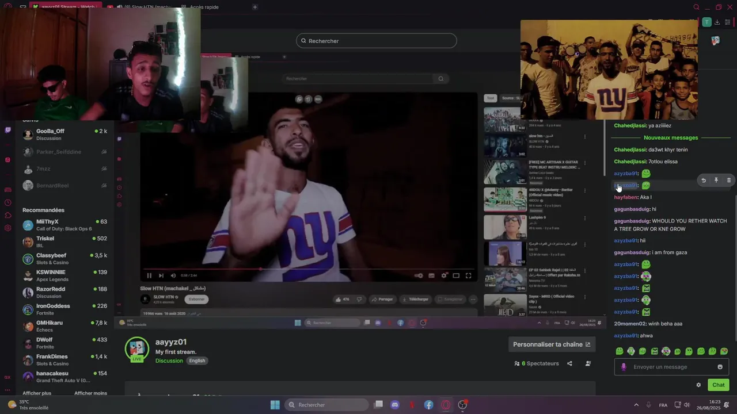
Task: Open user avatar in Kick header
Action: tap(715, 41)
